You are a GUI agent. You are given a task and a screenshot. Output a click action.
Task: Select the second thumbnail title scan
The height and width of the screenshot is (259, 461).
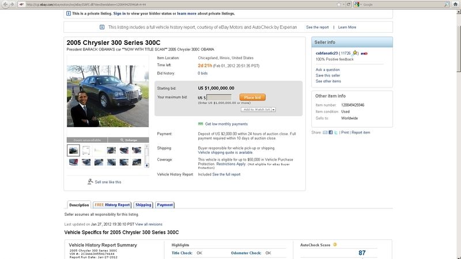[86, 150]
